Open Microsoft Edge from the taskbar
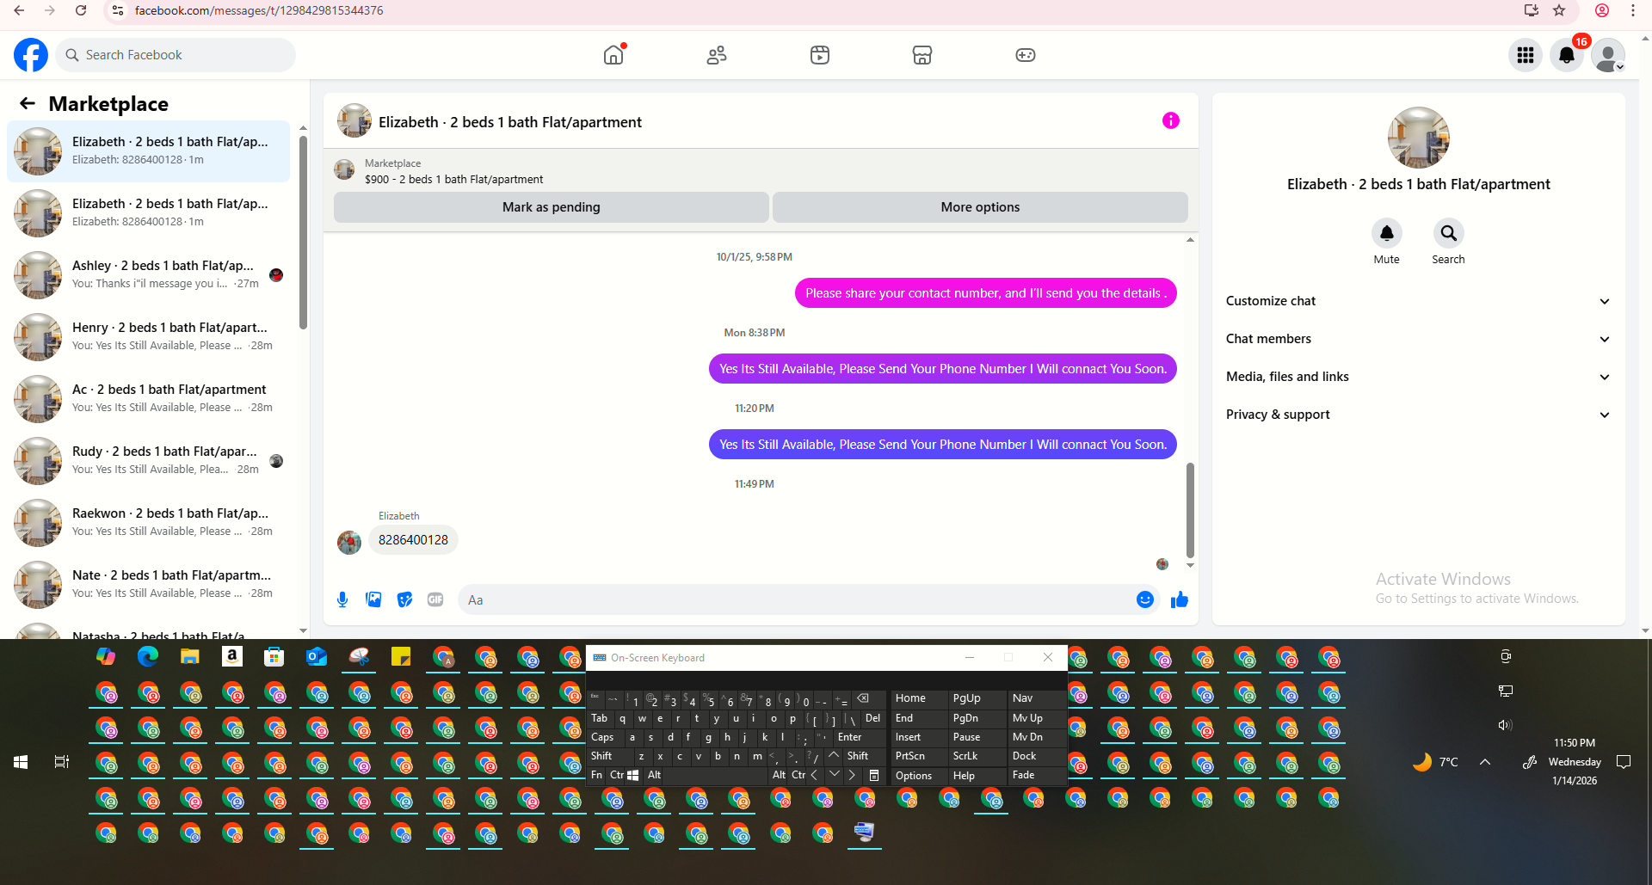 148,657
